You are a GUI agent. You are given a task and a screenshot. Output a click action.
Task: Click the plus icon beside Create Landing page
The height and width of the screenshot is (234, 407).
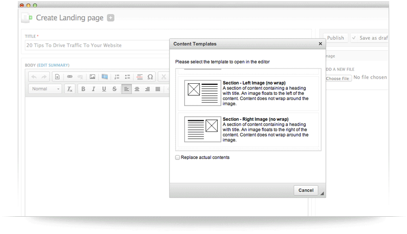click(x=110, y=18)
